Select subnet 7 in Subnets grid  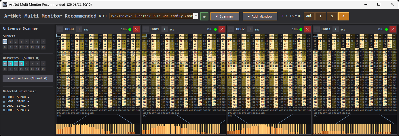[x=43, y=42]
